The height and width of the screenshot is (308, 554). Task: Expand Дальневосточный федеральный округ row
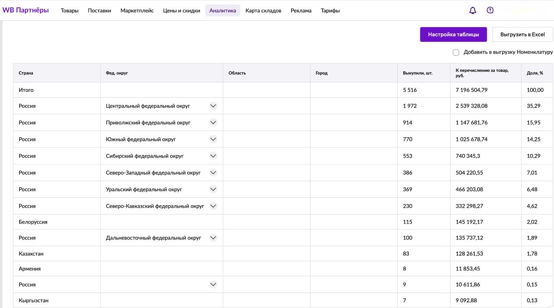click(213, 237)
